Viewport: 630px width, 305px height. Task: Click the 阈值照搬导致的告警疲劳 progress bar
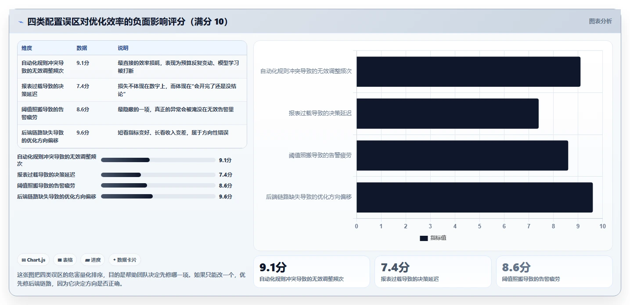158,185
